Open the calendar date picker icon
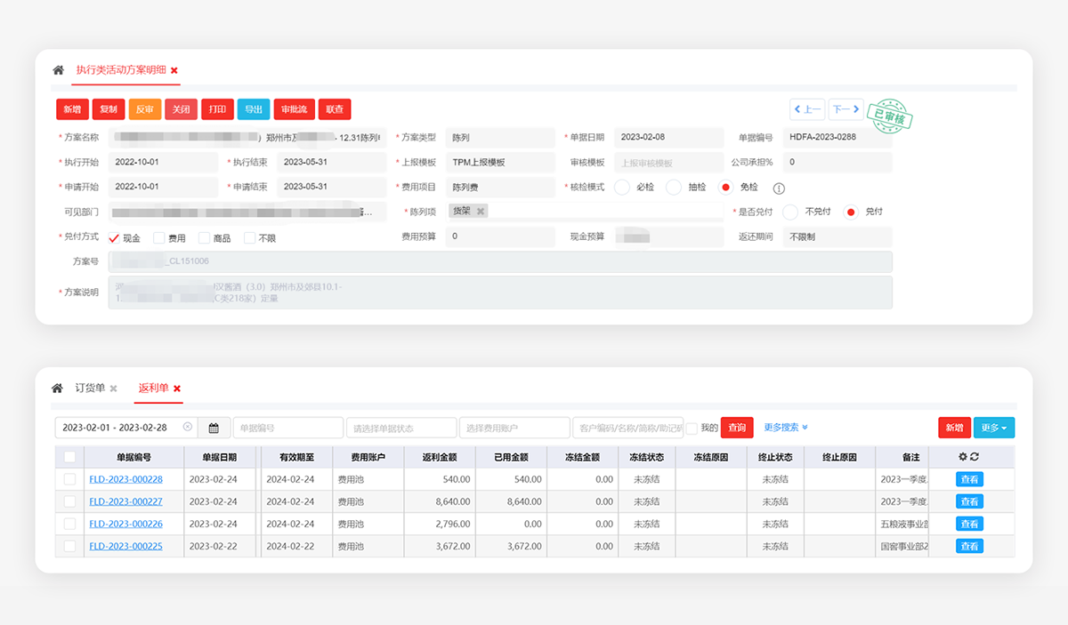The width and height of the screenshot is (1068, 625). [214, 428]
